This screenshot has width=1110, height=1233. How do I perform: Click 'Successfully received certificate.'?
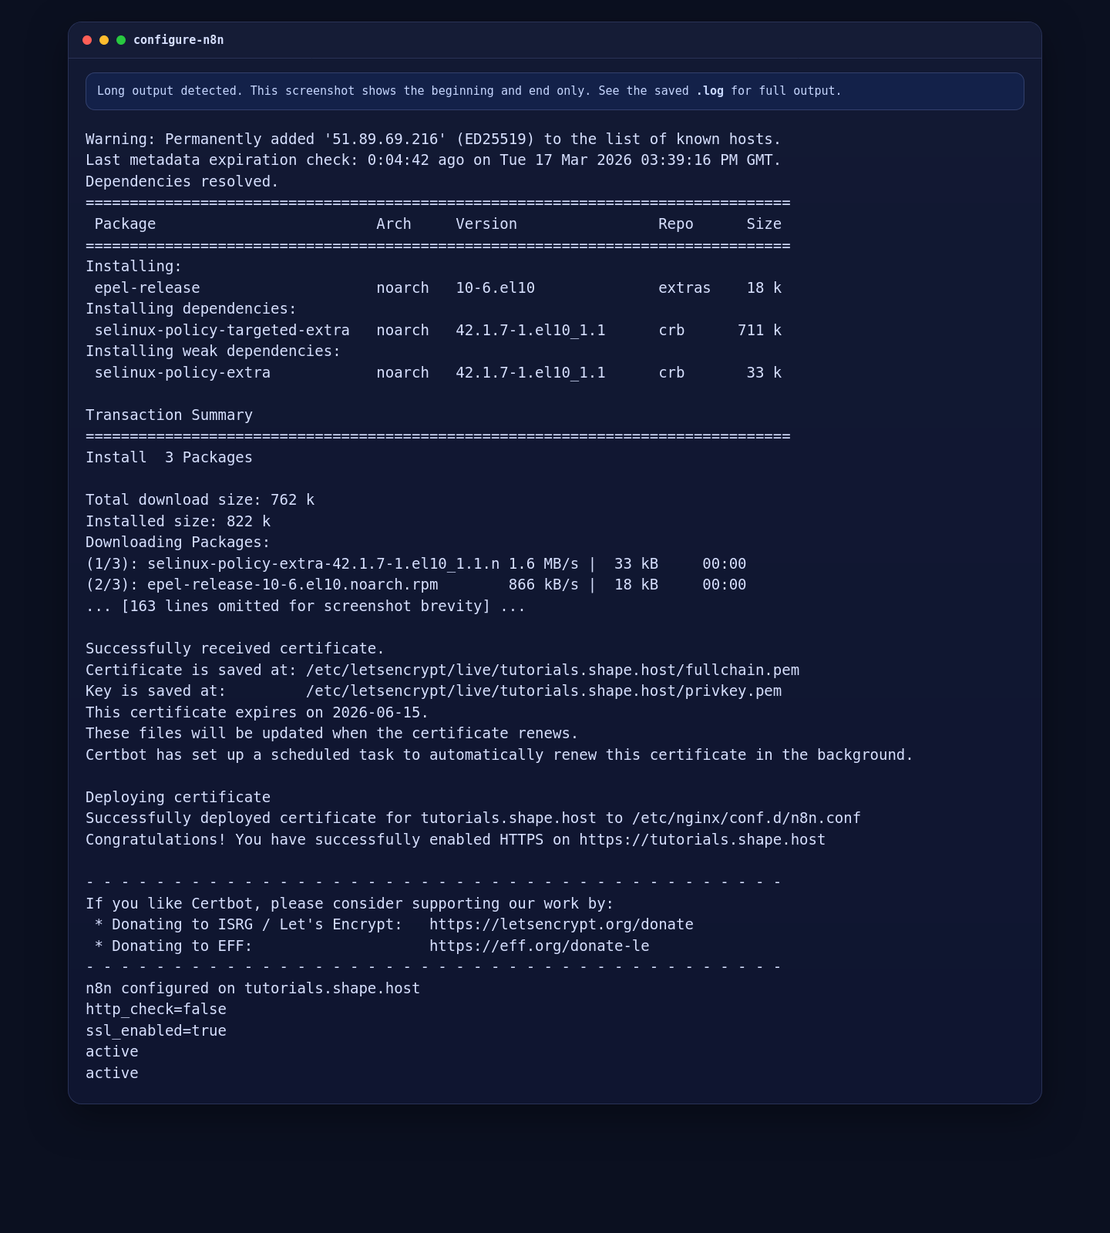[x=235, y=649]
